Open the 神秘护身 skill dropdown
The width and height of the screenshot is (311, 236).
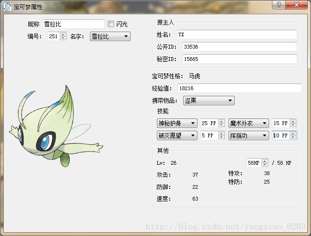177,123
